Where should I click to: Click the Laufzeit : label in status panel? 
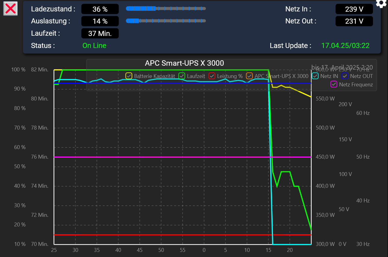(45, 33)
